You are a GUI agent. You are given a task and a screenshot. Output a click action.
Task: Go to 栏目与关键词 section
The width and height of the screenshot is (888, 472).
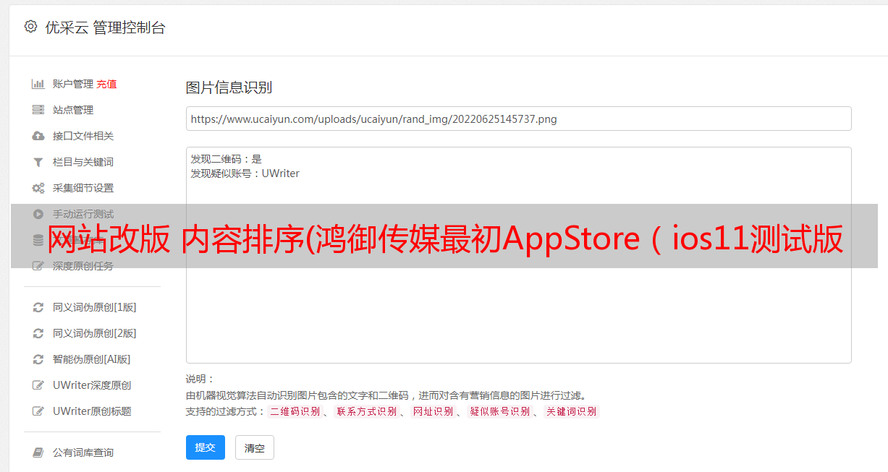pyautogui.click(x=83, y=162)
